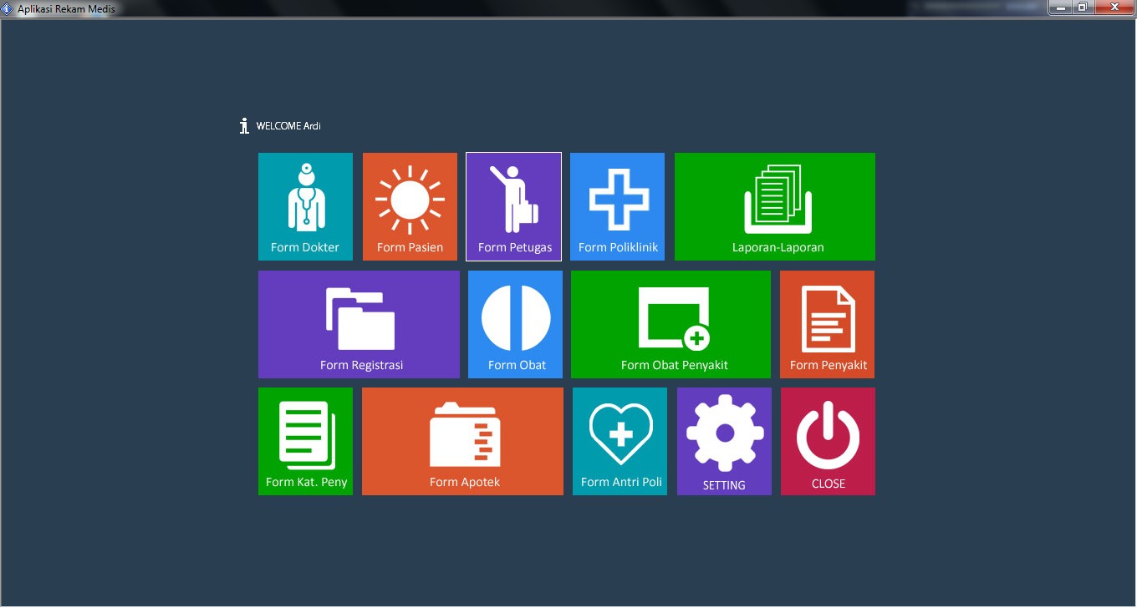Open the Form Antri Poli heart tile

point(619,441)
